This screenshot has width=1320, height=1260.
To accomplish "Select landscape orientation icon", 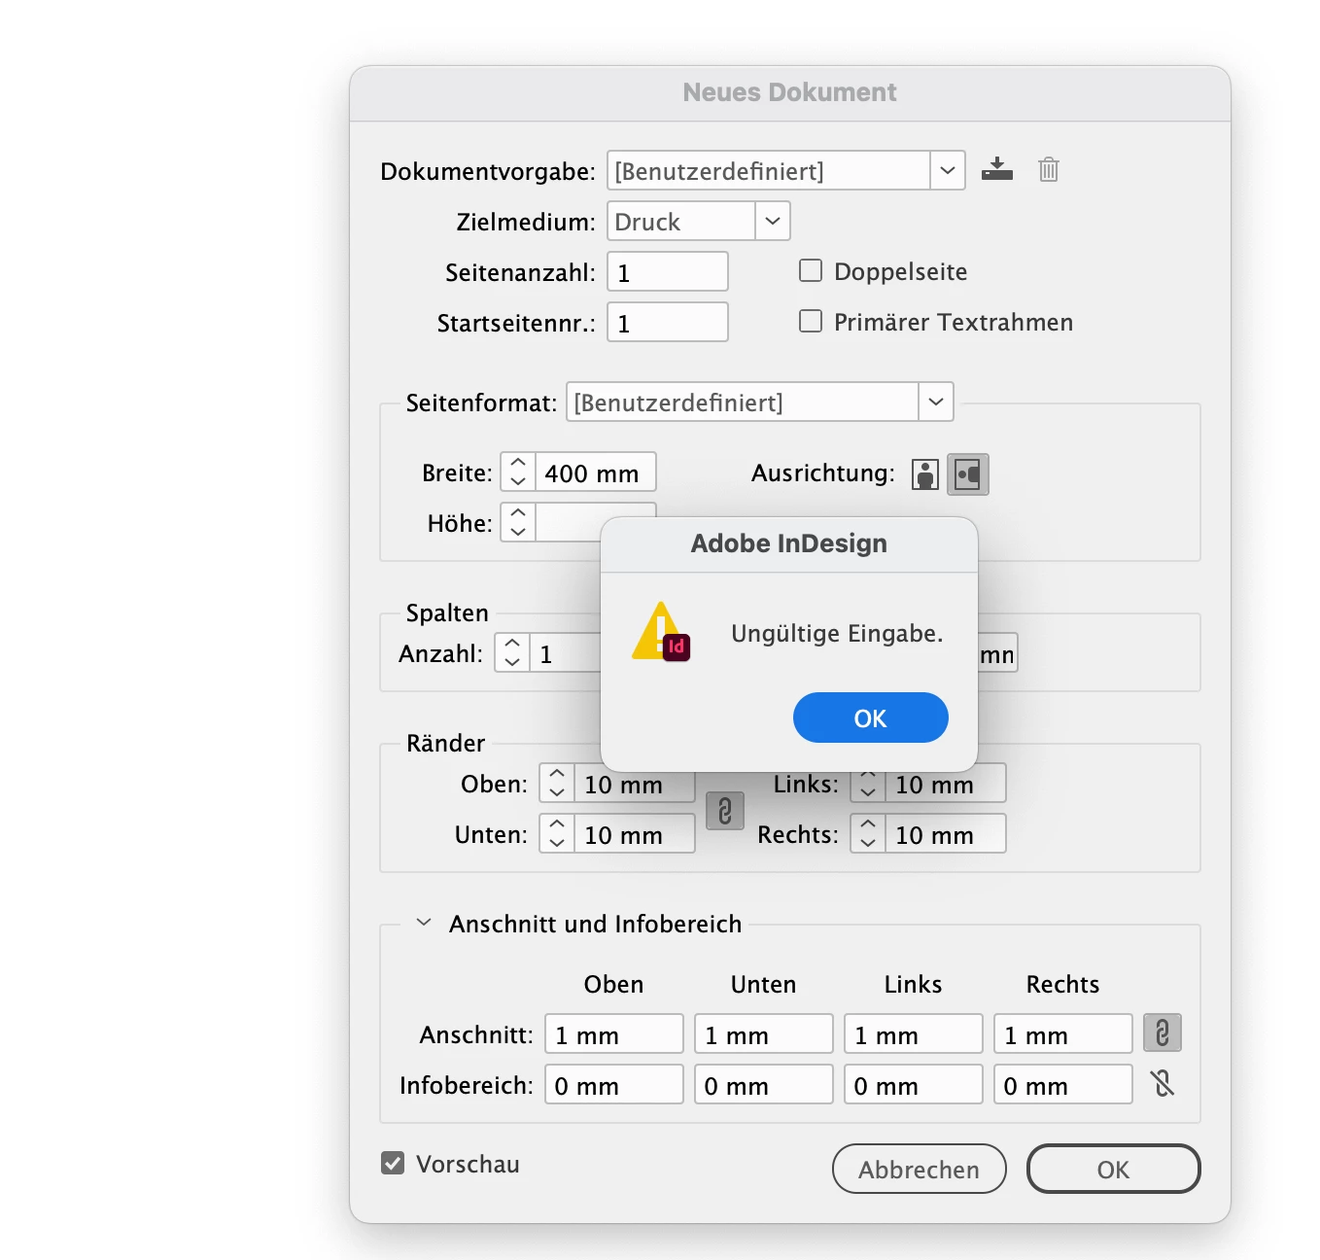I will [x=968, y=474].
